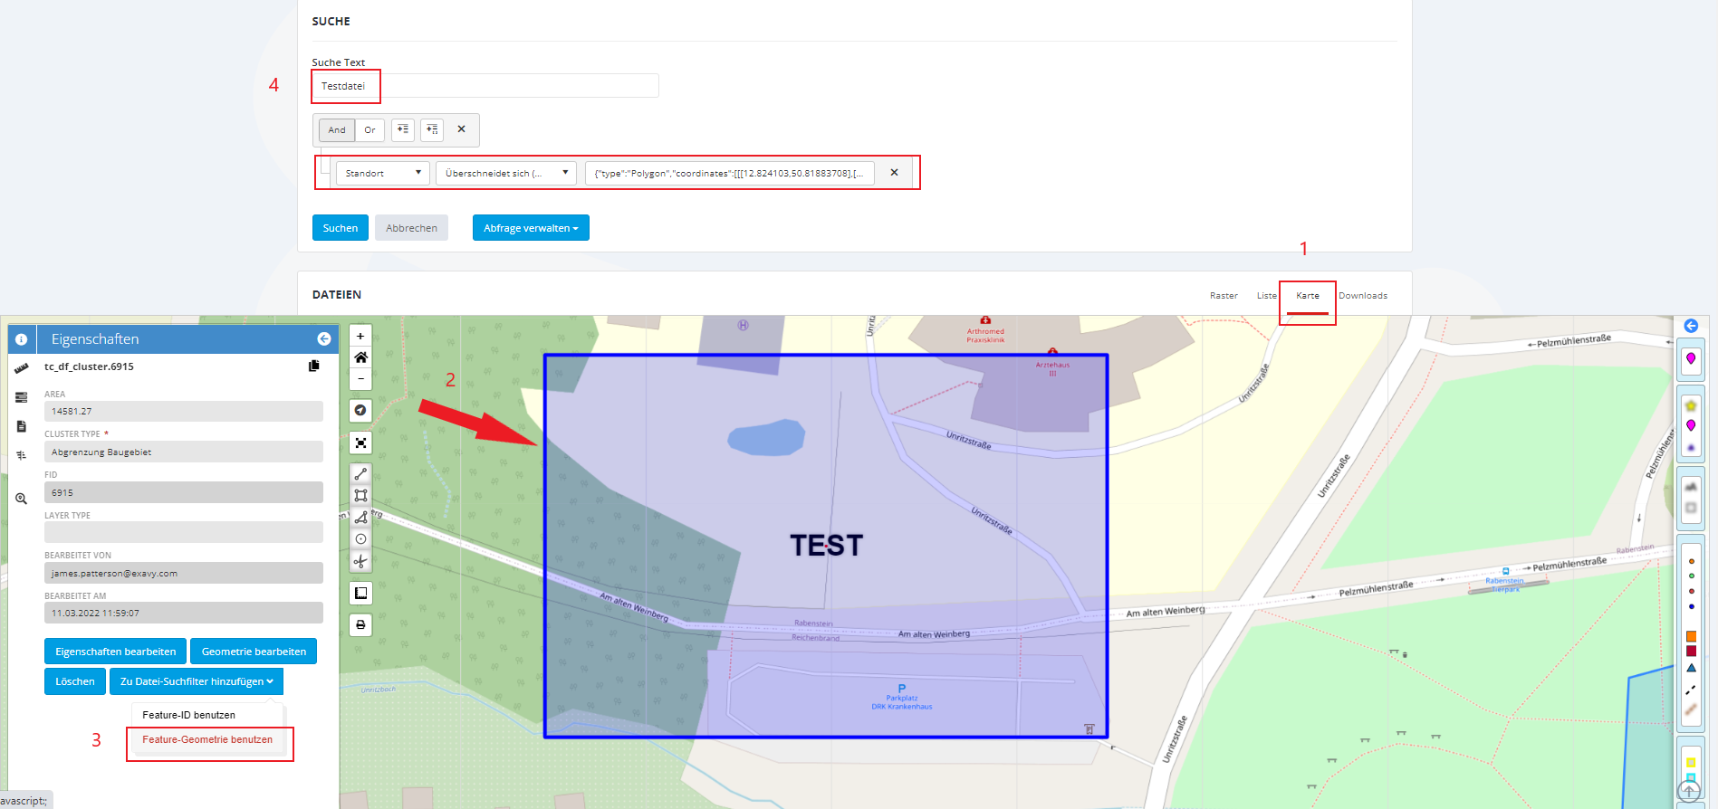Click the print map icon
Viewport: 1718px width, 809px height.
[360, 624]
